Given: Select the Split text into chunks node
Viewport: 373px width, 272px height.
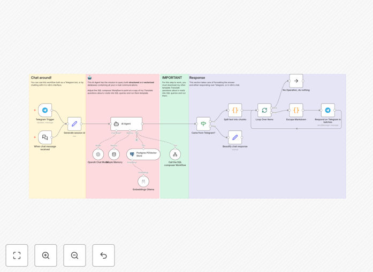Looking at the screenshot, I should (235, 110).
